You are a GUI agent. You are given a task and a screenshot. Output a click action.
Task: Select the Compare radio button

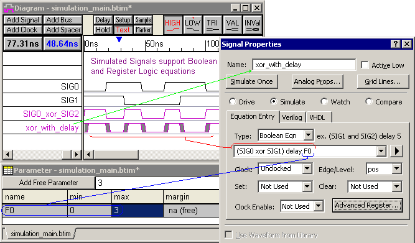[x=369, y=101]
